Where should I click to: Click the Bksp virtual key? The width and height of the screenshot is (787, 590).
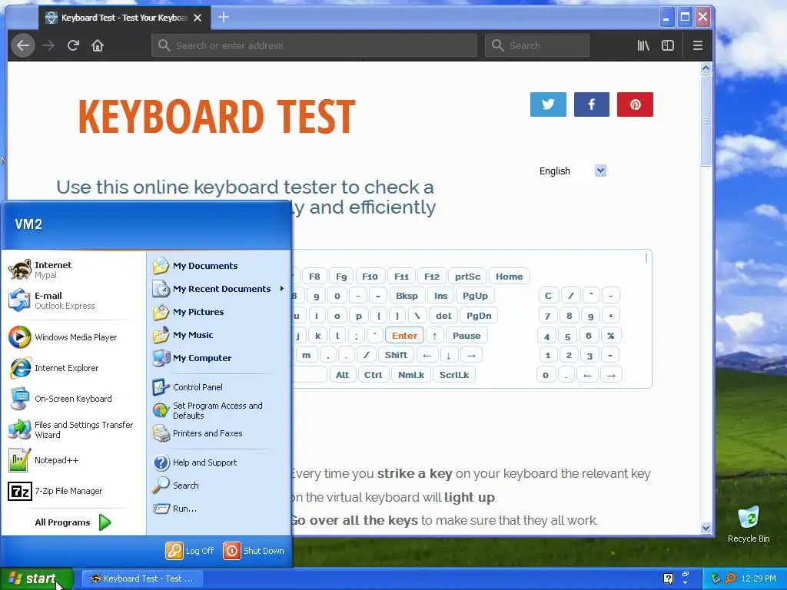(x=407, y=296)
